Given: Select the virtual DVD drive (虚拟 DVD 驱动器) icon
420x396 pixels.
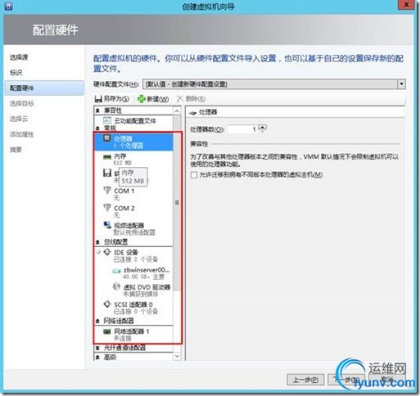Looking at the screenshot, I should pyautogui.click(x=116, y=286).
